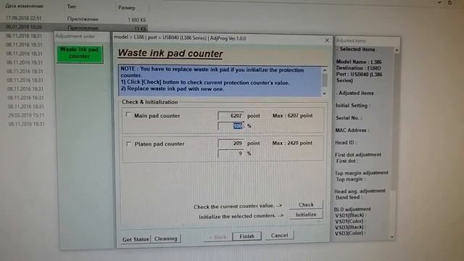
Task: Click the Тип column header in Explorer
Action: (71, 7)
